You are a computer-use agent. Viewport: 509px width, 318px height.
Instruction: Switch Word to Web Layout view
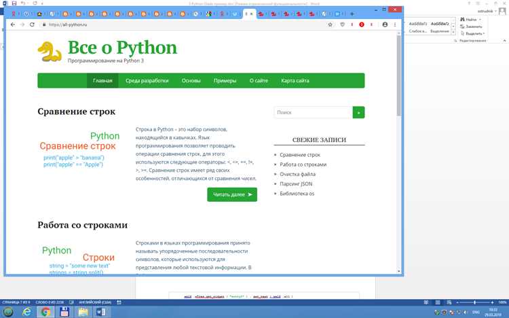pos(449,302)
